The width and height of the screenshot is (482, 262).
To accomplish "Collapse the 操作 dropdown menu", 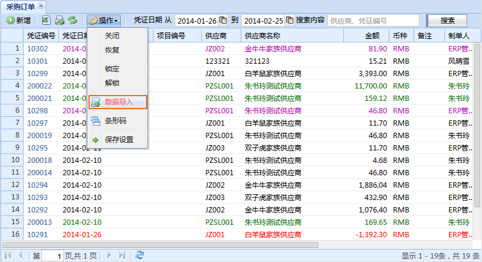I will tap(104, 20).
